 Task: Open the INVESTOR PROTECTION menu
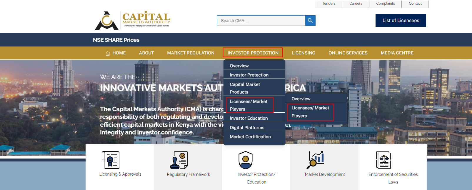pos(253,53)
